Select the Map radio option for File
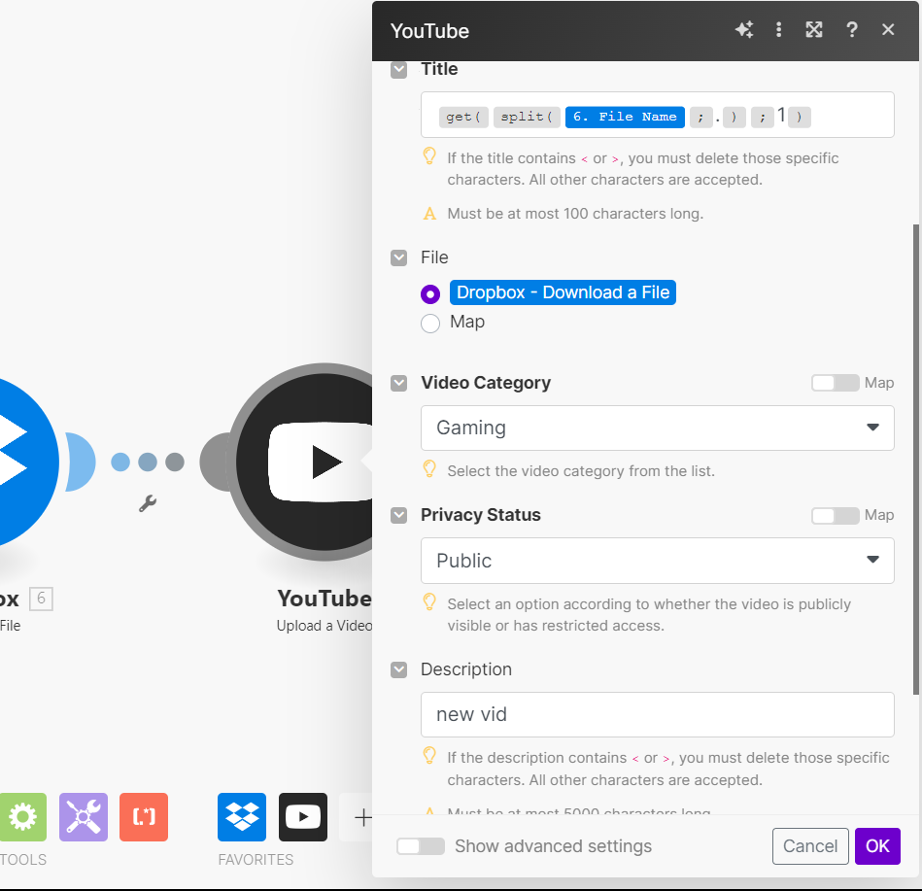The width and height of the screenshot is (922, 891). [x=430, y=323]
